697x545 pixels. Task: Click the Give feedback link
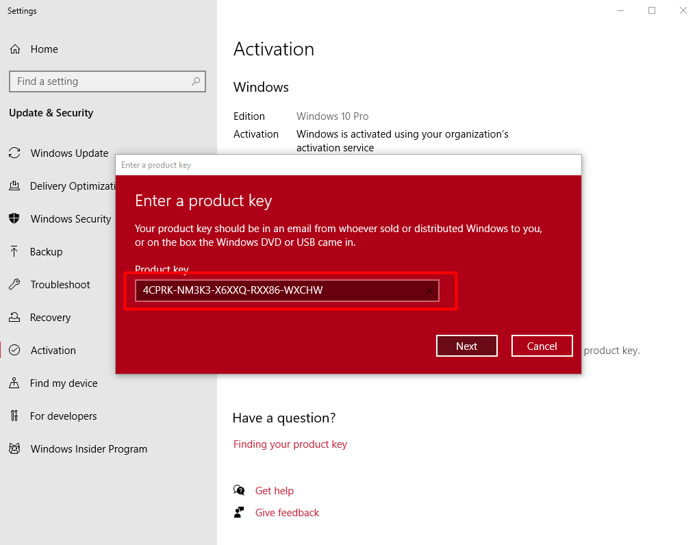click(x=287, y=513)
